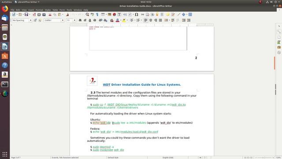Click the Insert Chart icon

(x=114, y=15)
